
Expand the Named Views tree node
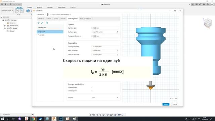pyautogui.click(x=5, y=26)
